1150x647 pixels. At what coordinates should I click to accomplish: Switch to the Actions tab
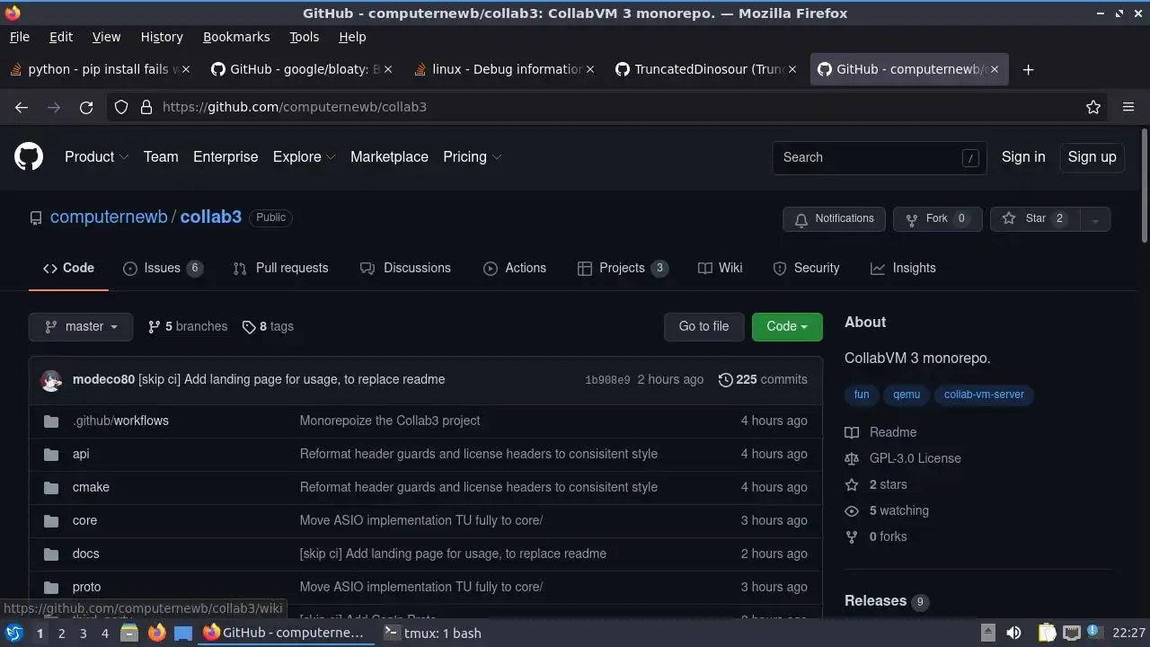tap(515, 268)
